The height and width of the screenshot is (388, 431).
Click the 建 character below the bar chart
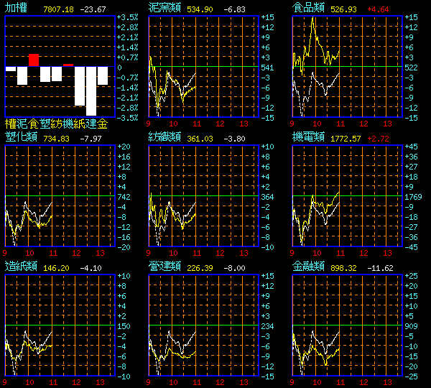coord(91,124)
